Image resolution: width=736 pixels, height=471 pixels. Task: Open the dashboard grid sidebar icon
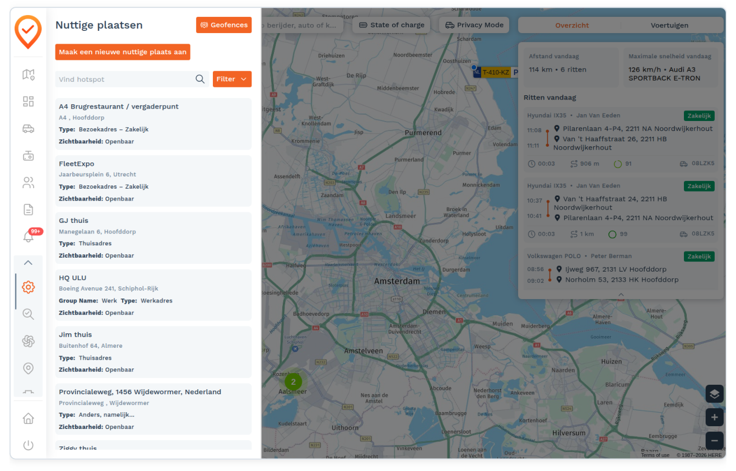tap(28, 101)
